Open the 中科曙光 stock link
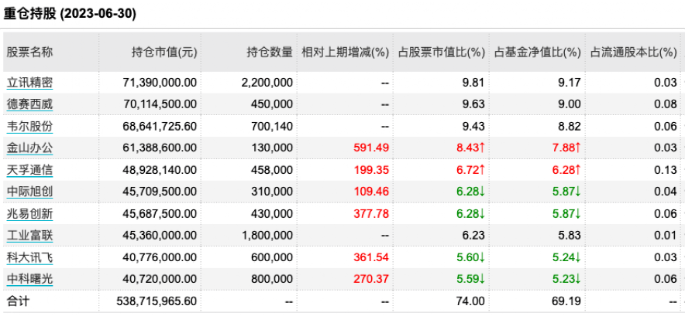This screenshot has width=685, height=316. tap(29, 278)
